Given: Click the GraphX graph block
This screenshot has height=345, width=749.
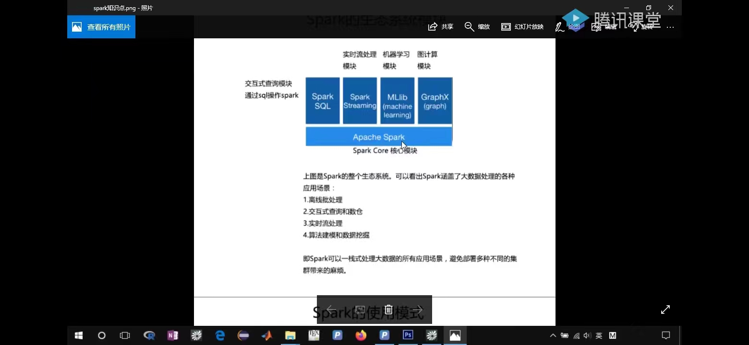Looking at the screenshot, I should [435, 101].
